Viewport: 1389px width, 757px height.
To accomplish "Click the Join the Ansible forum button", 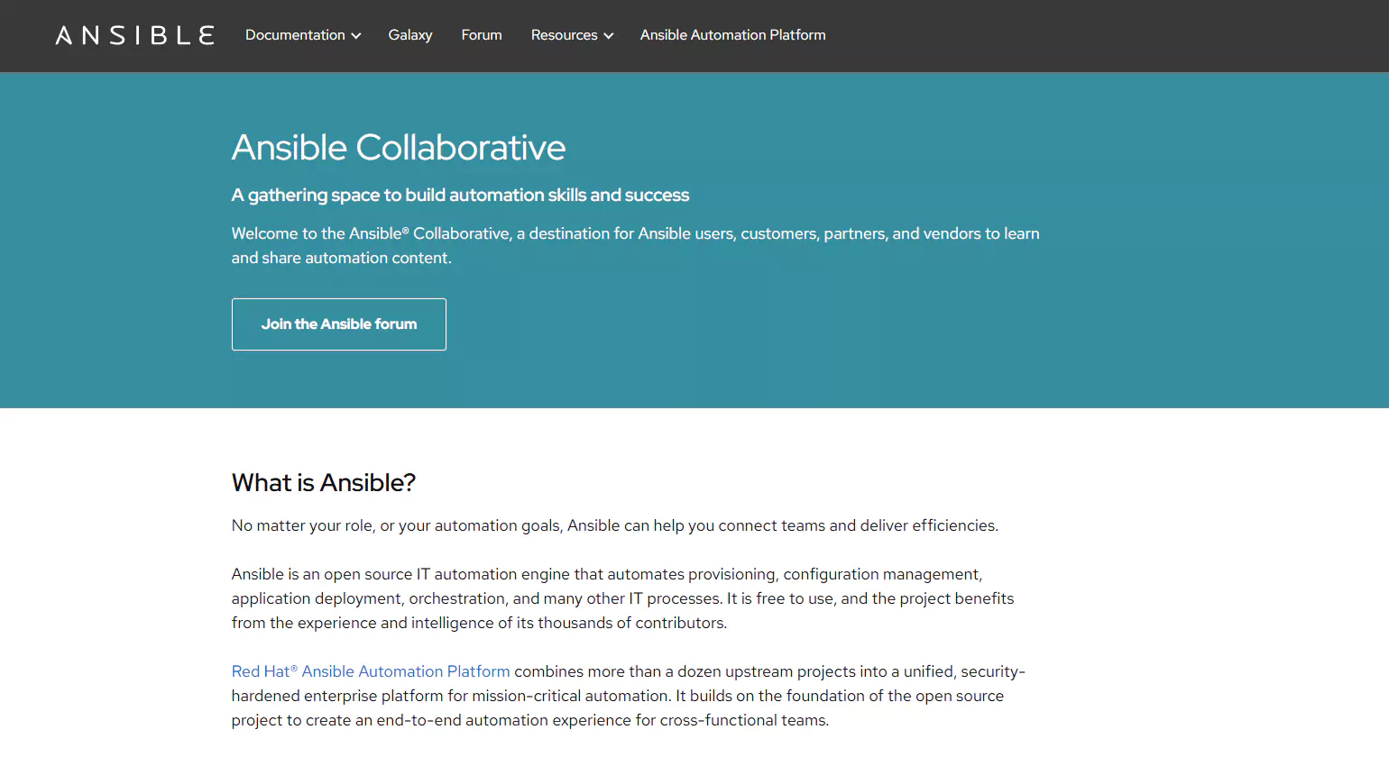I will [x=339, y=324].
